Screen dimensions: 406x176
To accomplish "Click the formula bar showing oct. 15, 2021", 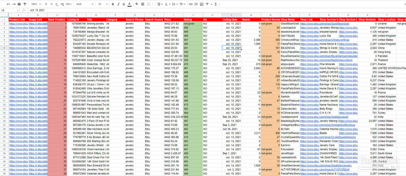I will point(217,10).
